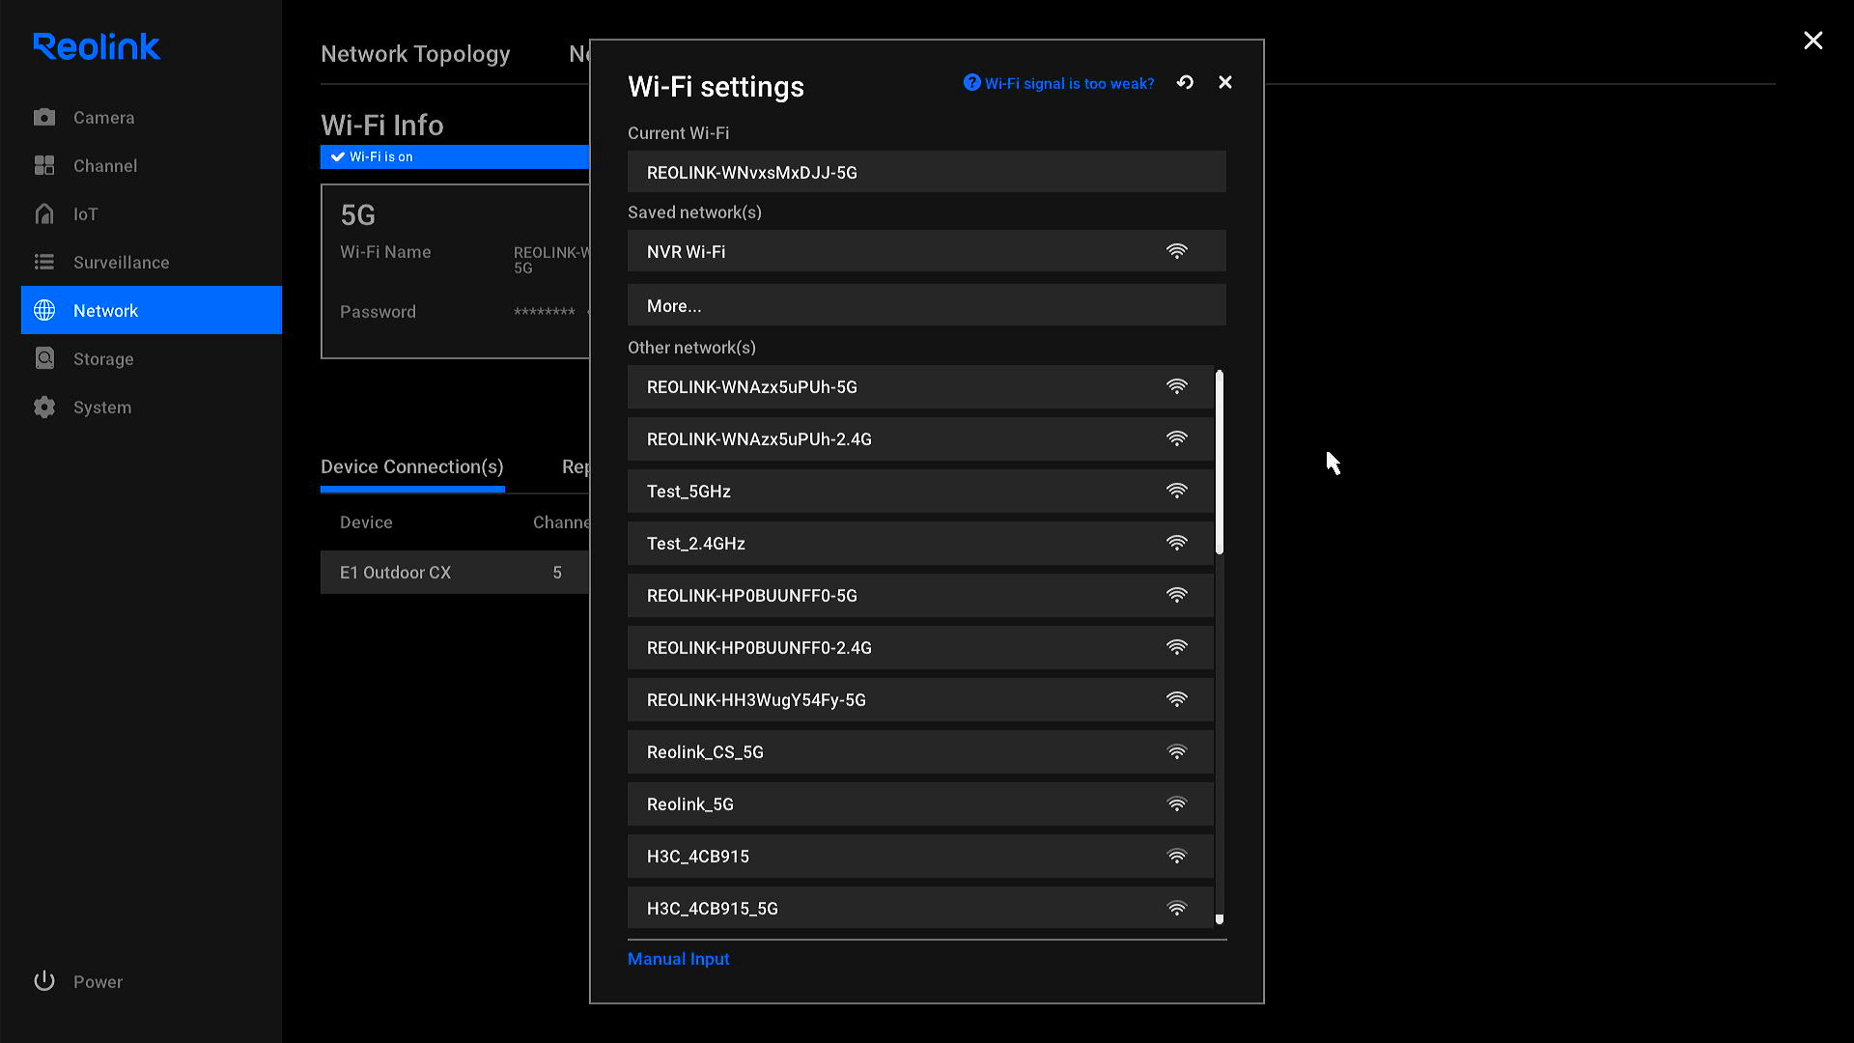Select the Channel icon in the sidebar
The image size is (1854, 1043).
[44, 165]
